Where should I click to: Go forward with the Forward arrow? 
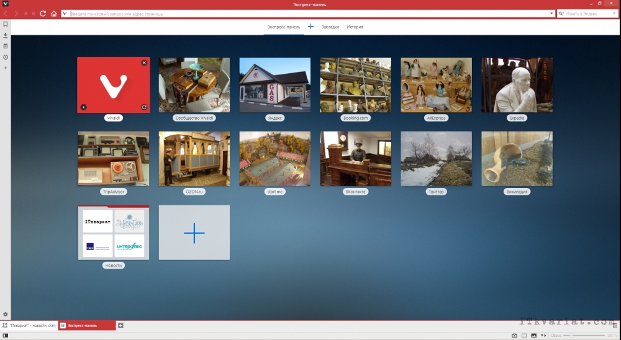point(16,14)
